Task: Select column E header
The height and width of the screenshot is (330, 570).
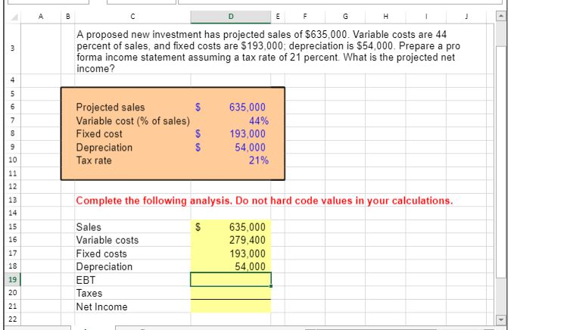Action: (278, 17)
